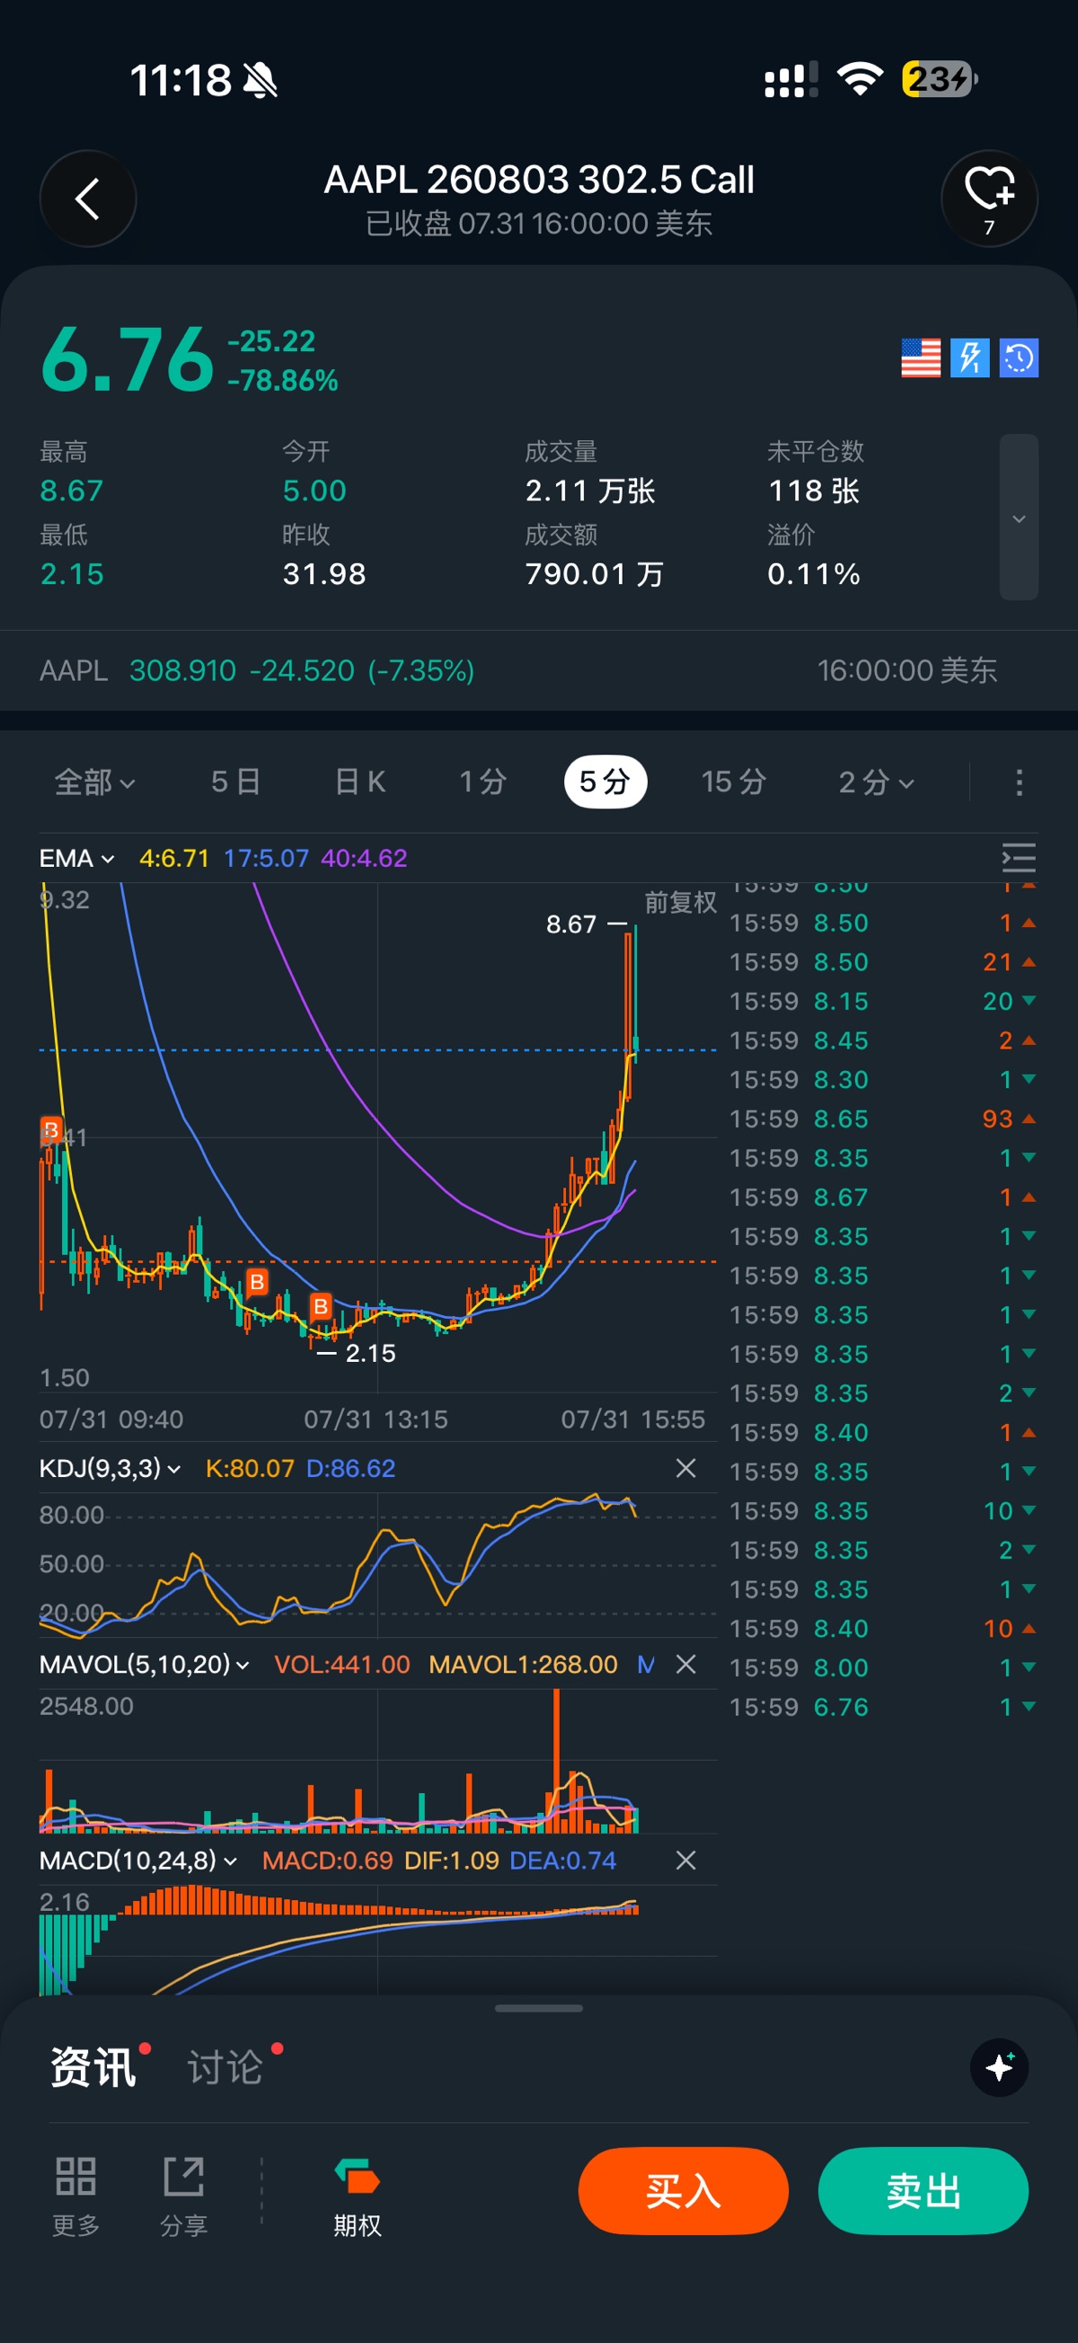Tap the main 6.76 price

click(x=128, y=360)
